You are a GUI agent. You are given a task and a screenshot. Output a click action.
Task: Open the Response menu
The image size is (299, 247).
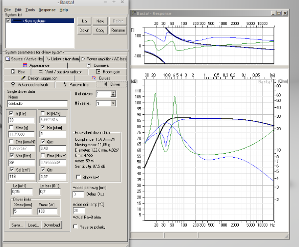(47, 10)
